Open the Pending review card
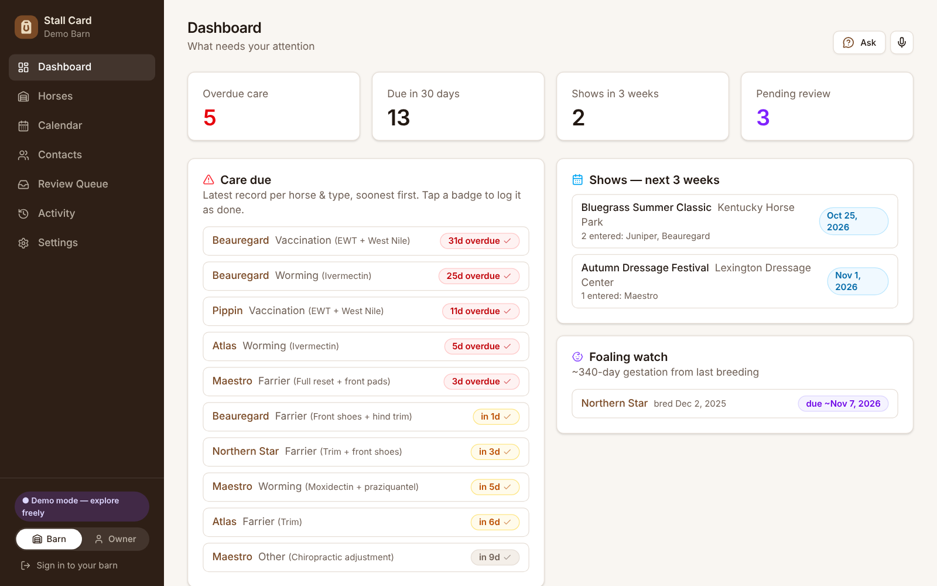Screen dimensions: 937x586 pyautogui.click(x=827, y=106)
